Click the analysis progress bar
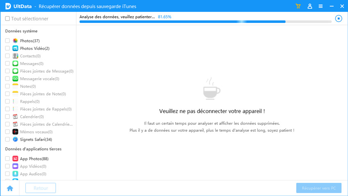Viewport: 348px width, 196px height. (x=205, y=22)
